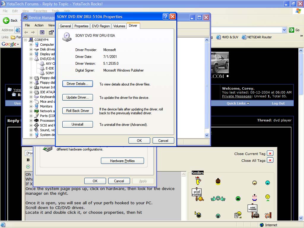Open Private Messages link

point(237,96)
